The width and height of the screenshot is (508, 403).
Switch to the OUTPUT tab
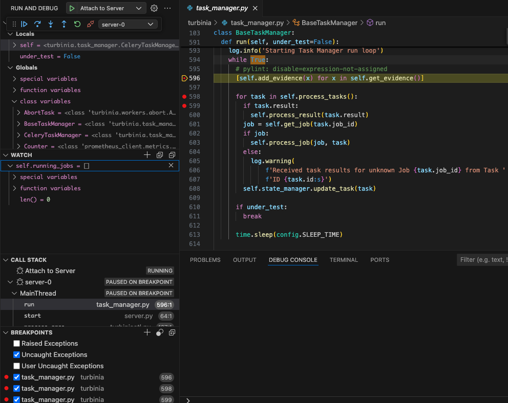(245, 260)
